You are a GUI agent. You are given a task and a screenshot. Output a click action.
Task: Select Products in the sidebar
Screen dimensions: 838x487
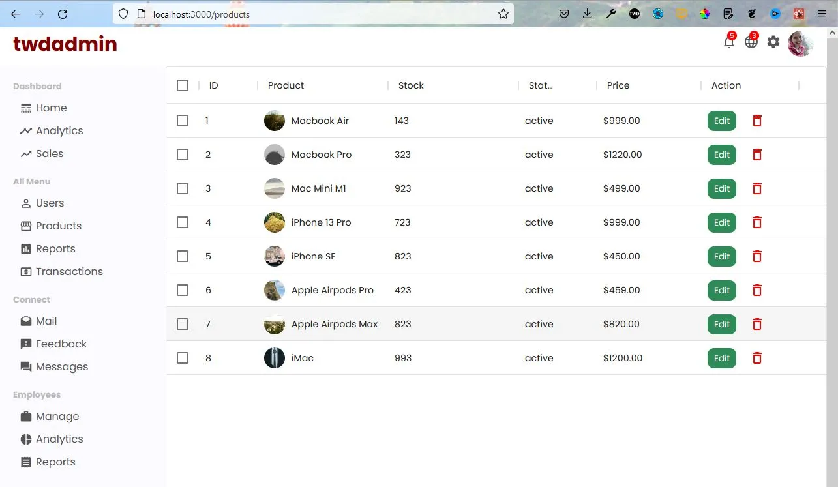[x=51, y=226]
